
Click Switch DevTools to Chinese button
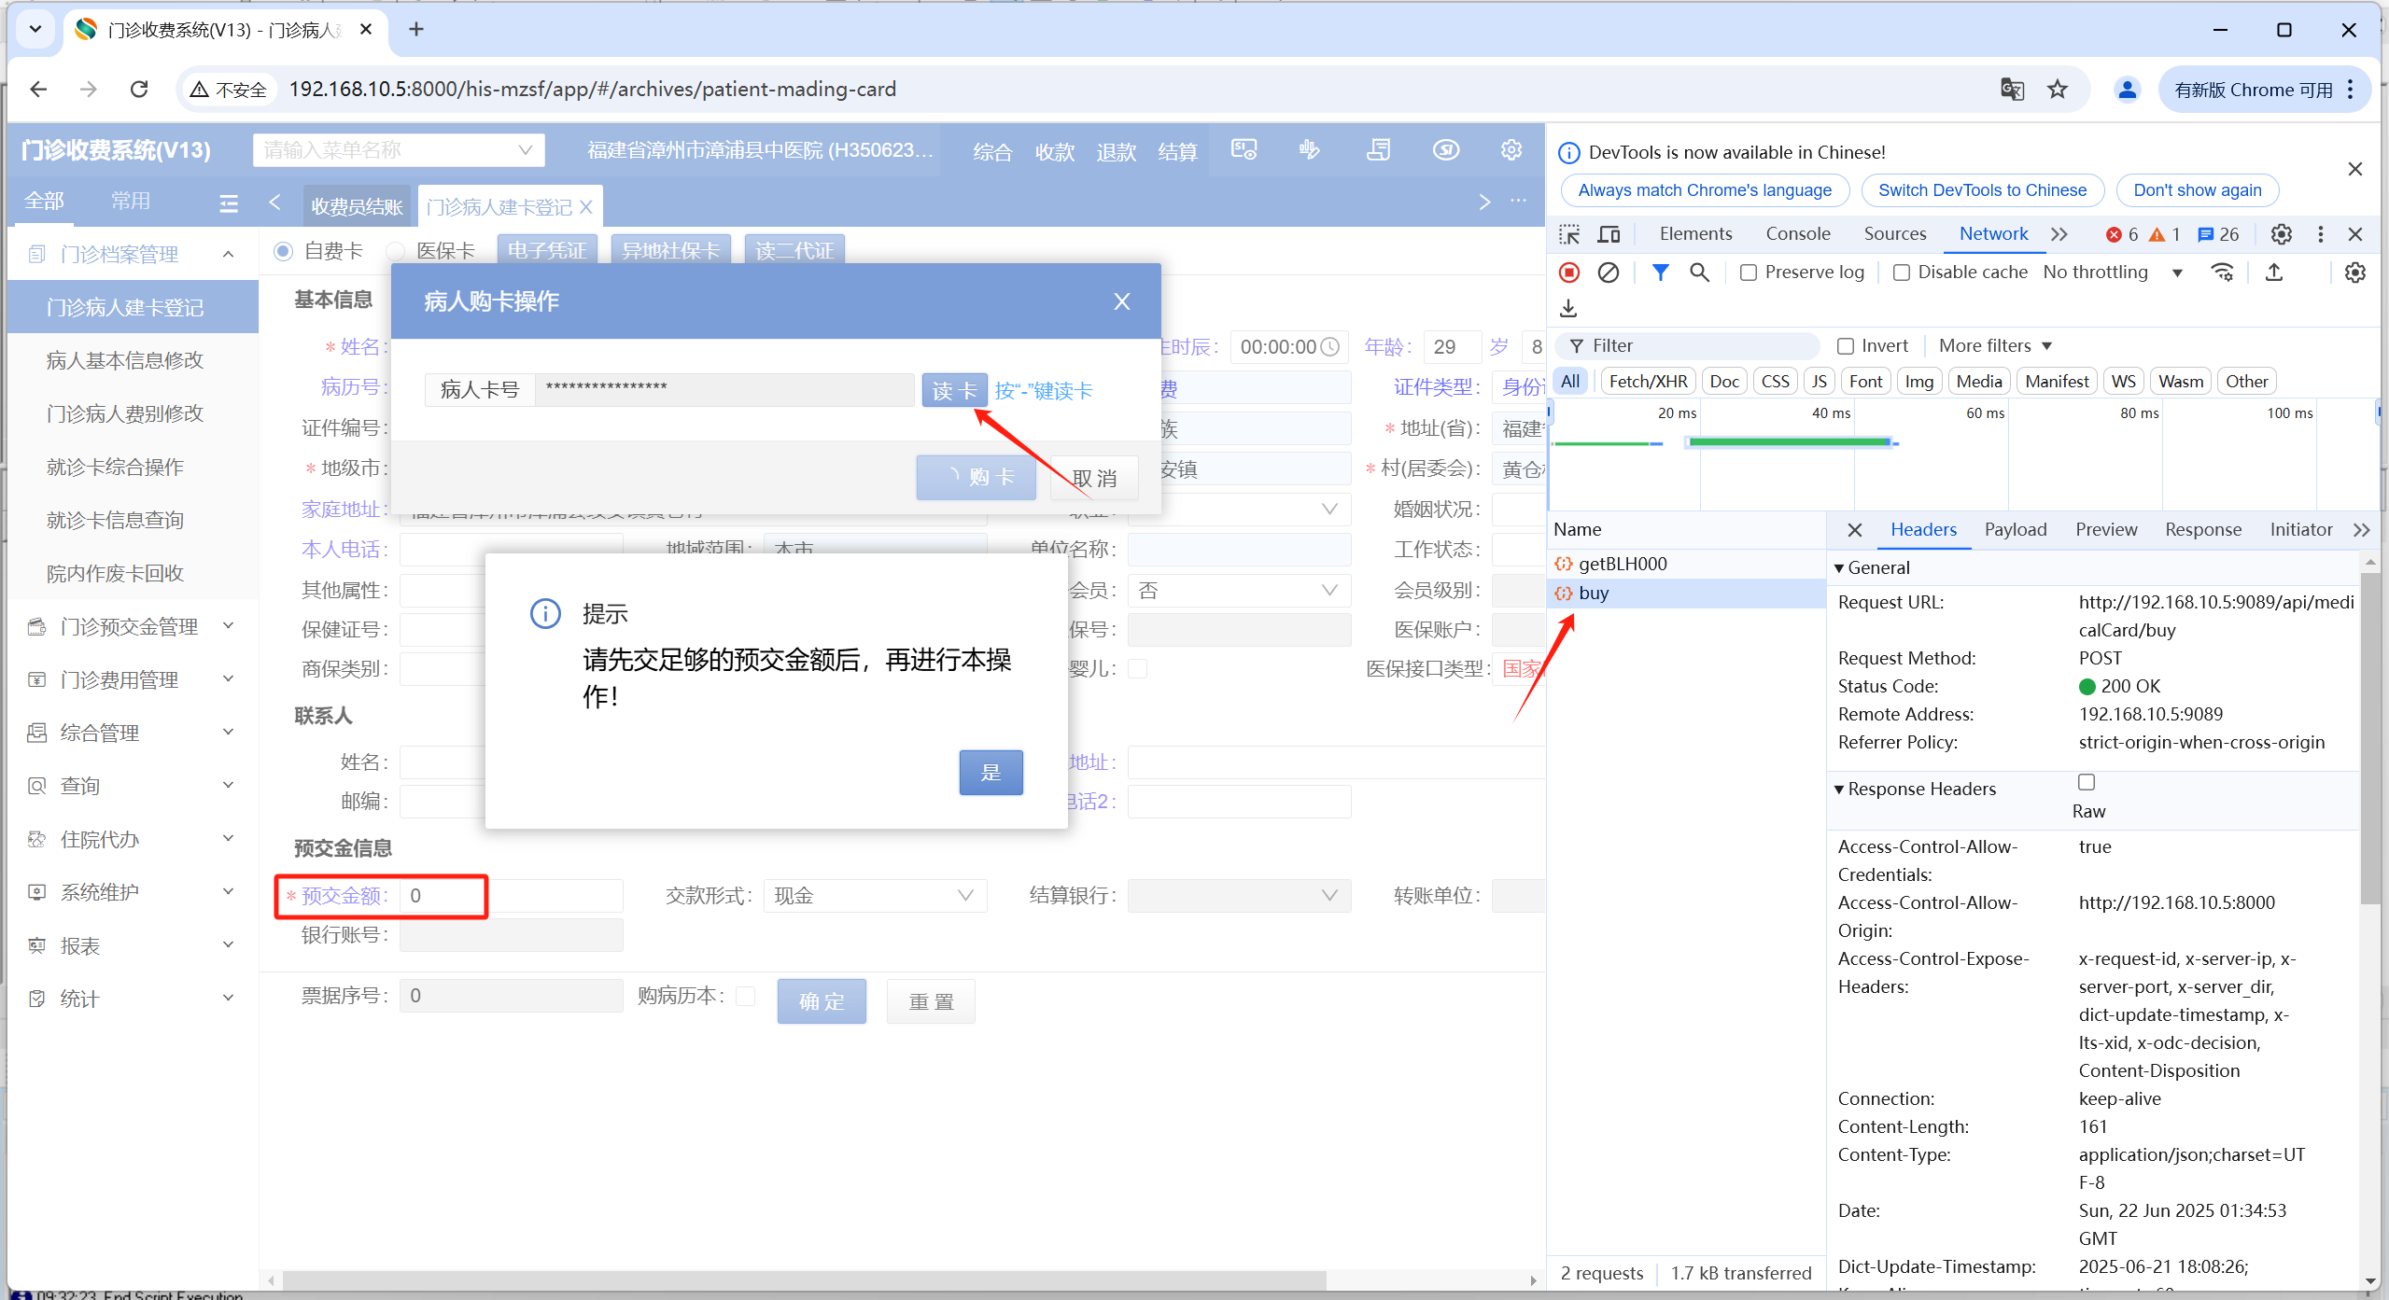click(1981, 190)
